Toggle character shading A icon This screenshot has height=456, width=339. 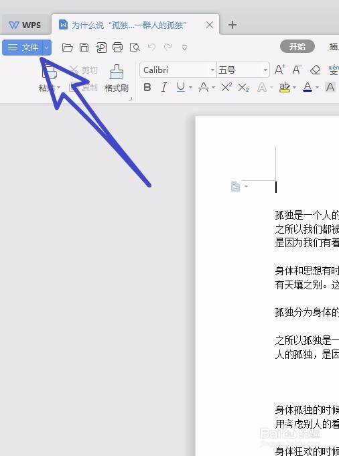(330, 87)
